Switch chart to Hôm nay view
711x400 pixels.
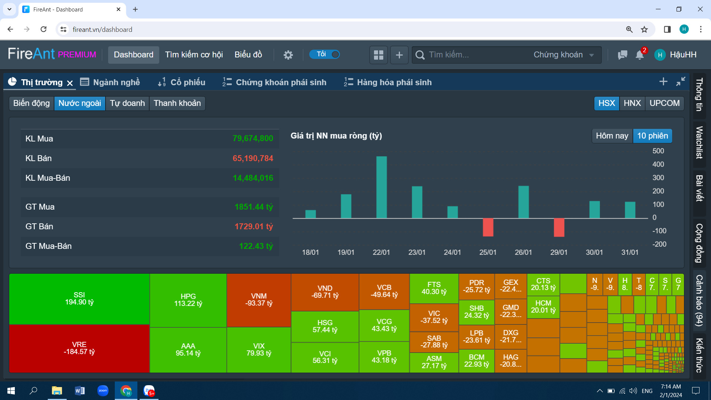tap(612, 136)
